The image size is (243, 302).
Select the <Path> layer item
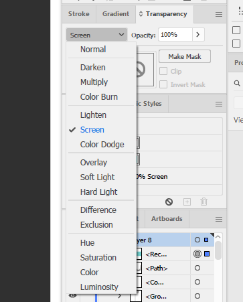(157, 268)
